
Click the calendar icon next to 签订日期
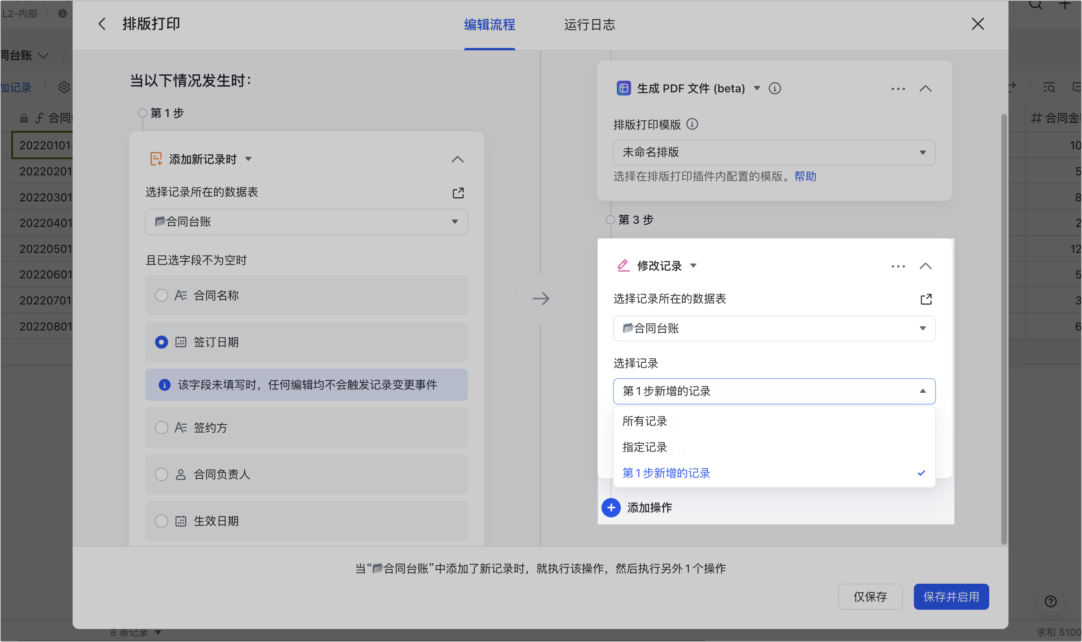point(181,342)
